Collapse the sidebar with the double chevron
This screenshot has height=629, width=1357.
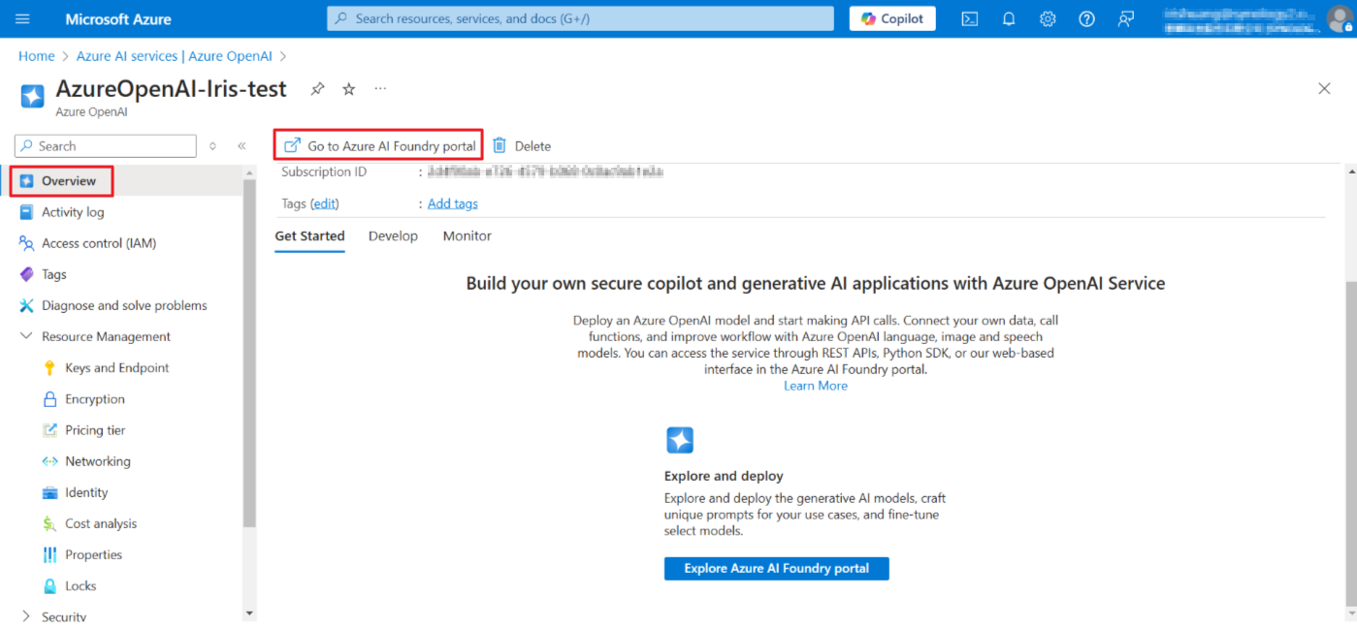242,146
